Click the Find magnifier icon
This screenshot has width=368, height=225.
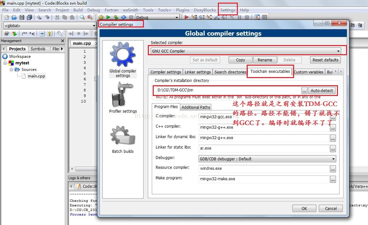pyautogui.click(x=82, y=17)
